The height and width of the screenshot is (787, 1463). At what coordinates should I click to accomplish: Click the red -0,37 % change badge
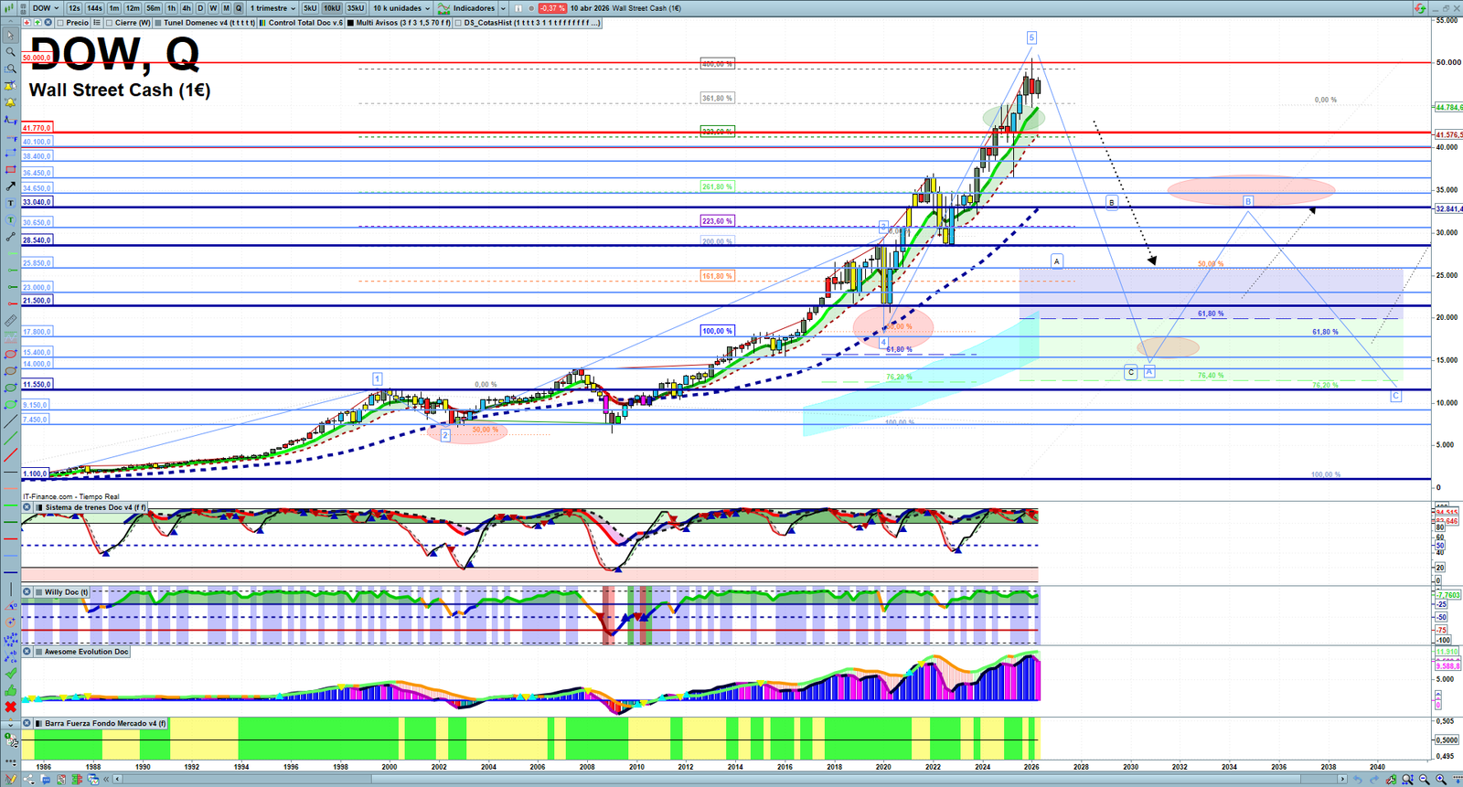(x=552, y=8)
